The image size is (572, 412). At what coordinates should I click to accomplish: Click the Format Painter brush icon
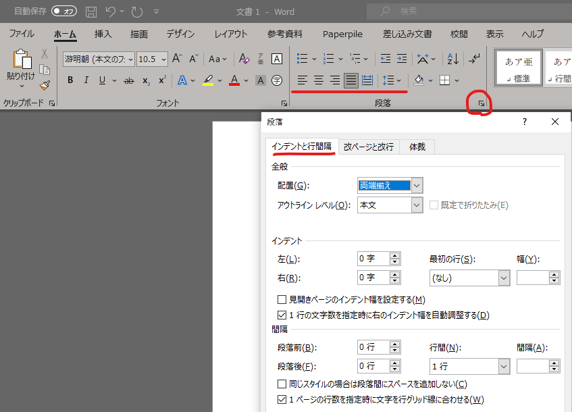(x=45, y=85)
